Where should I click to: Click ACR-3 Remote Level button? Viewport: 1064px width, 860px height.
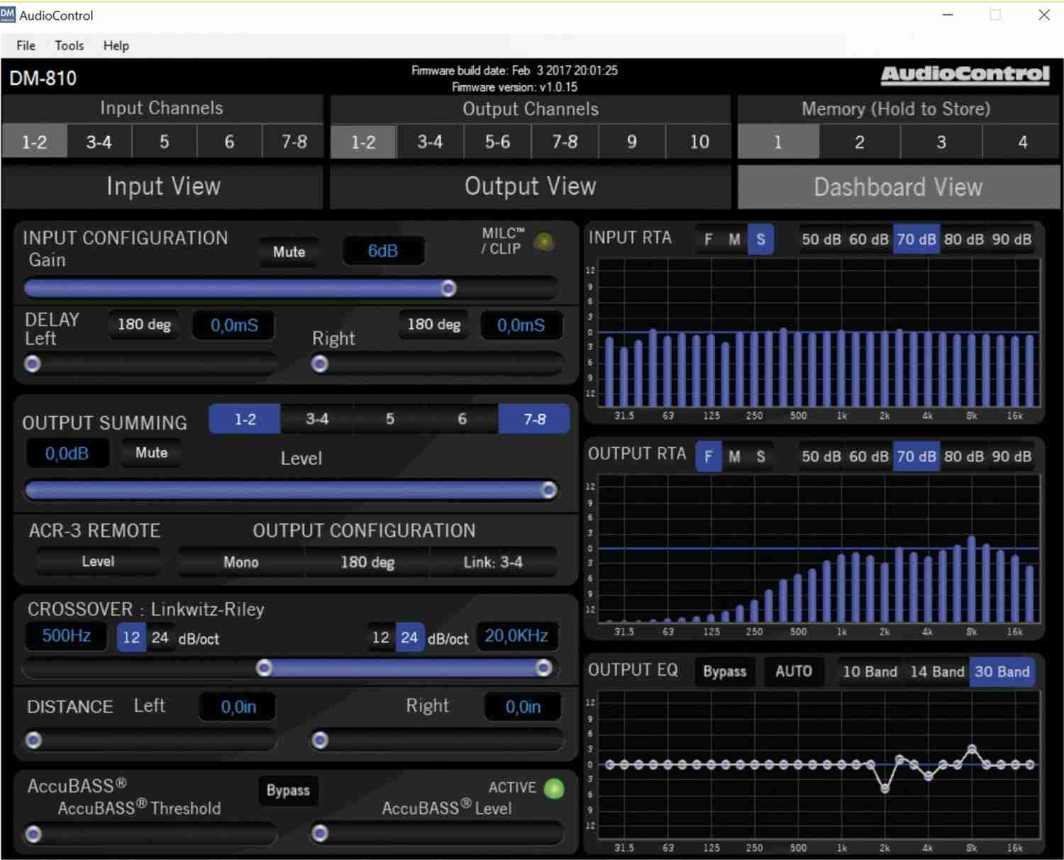click(x=98, y=562)
